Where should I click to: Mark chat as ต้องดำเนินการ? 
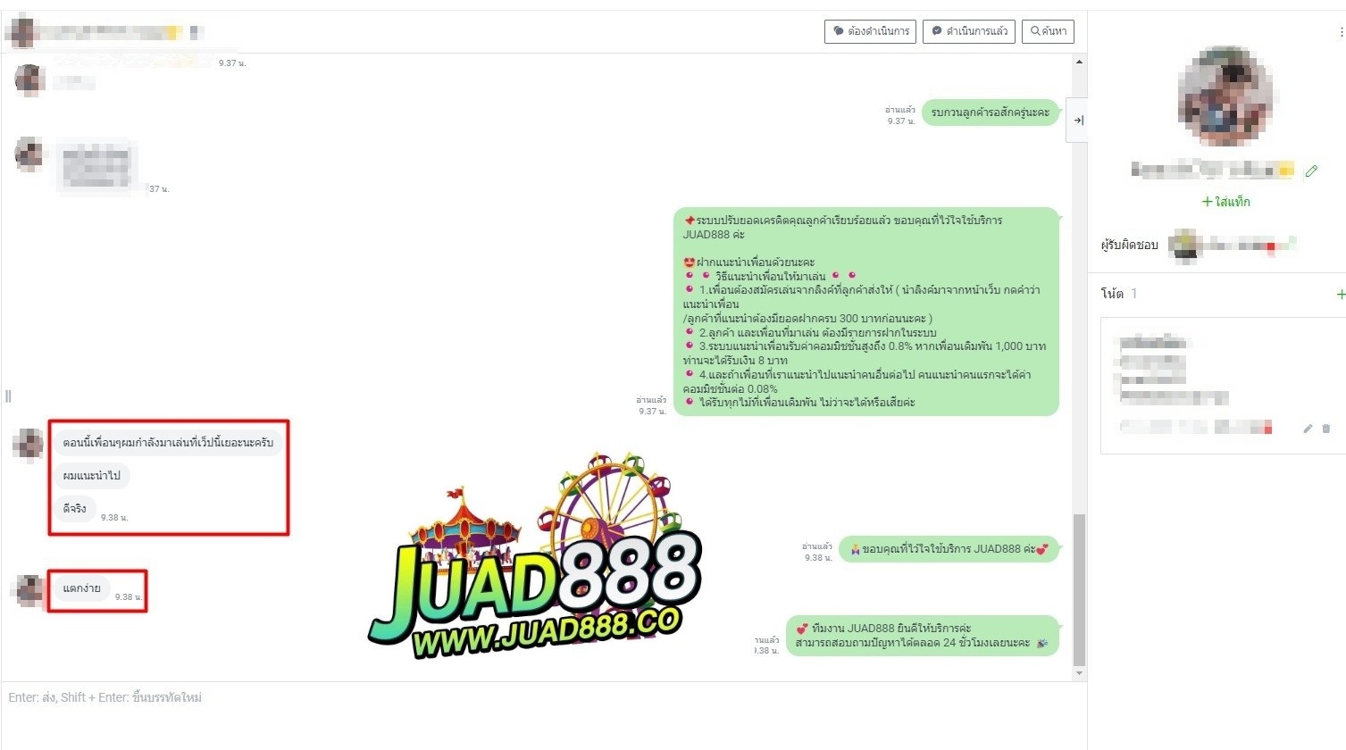coord(870,31)
